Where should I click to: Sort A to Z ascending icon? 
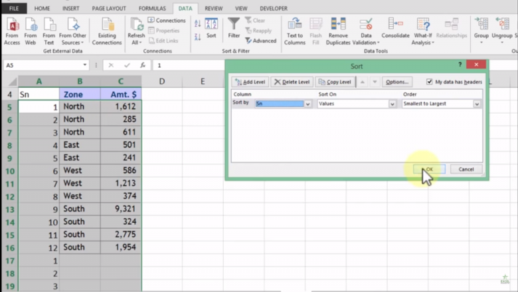pyautogui.click(x=197, y=23)
